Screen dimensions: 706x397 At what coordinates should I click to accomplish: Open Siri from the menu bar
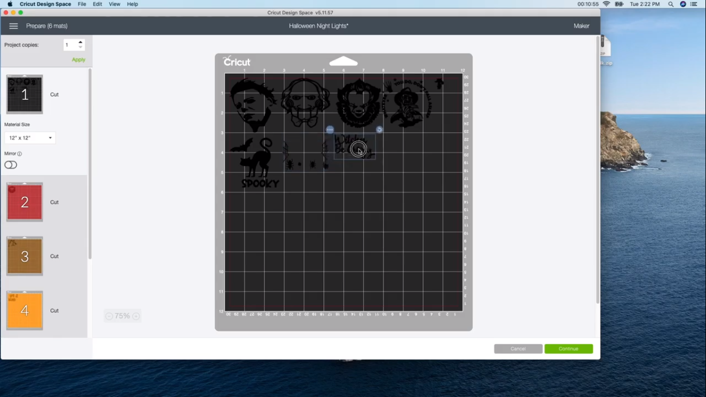pyautogui.click(x=683, y=4)
